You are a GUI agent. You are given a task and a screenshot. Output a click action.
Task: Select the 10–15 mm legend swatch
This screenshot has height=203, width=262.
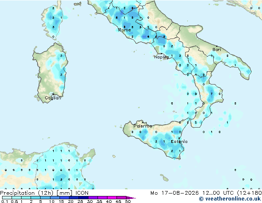pyautogui.click(x=55, y=198)
